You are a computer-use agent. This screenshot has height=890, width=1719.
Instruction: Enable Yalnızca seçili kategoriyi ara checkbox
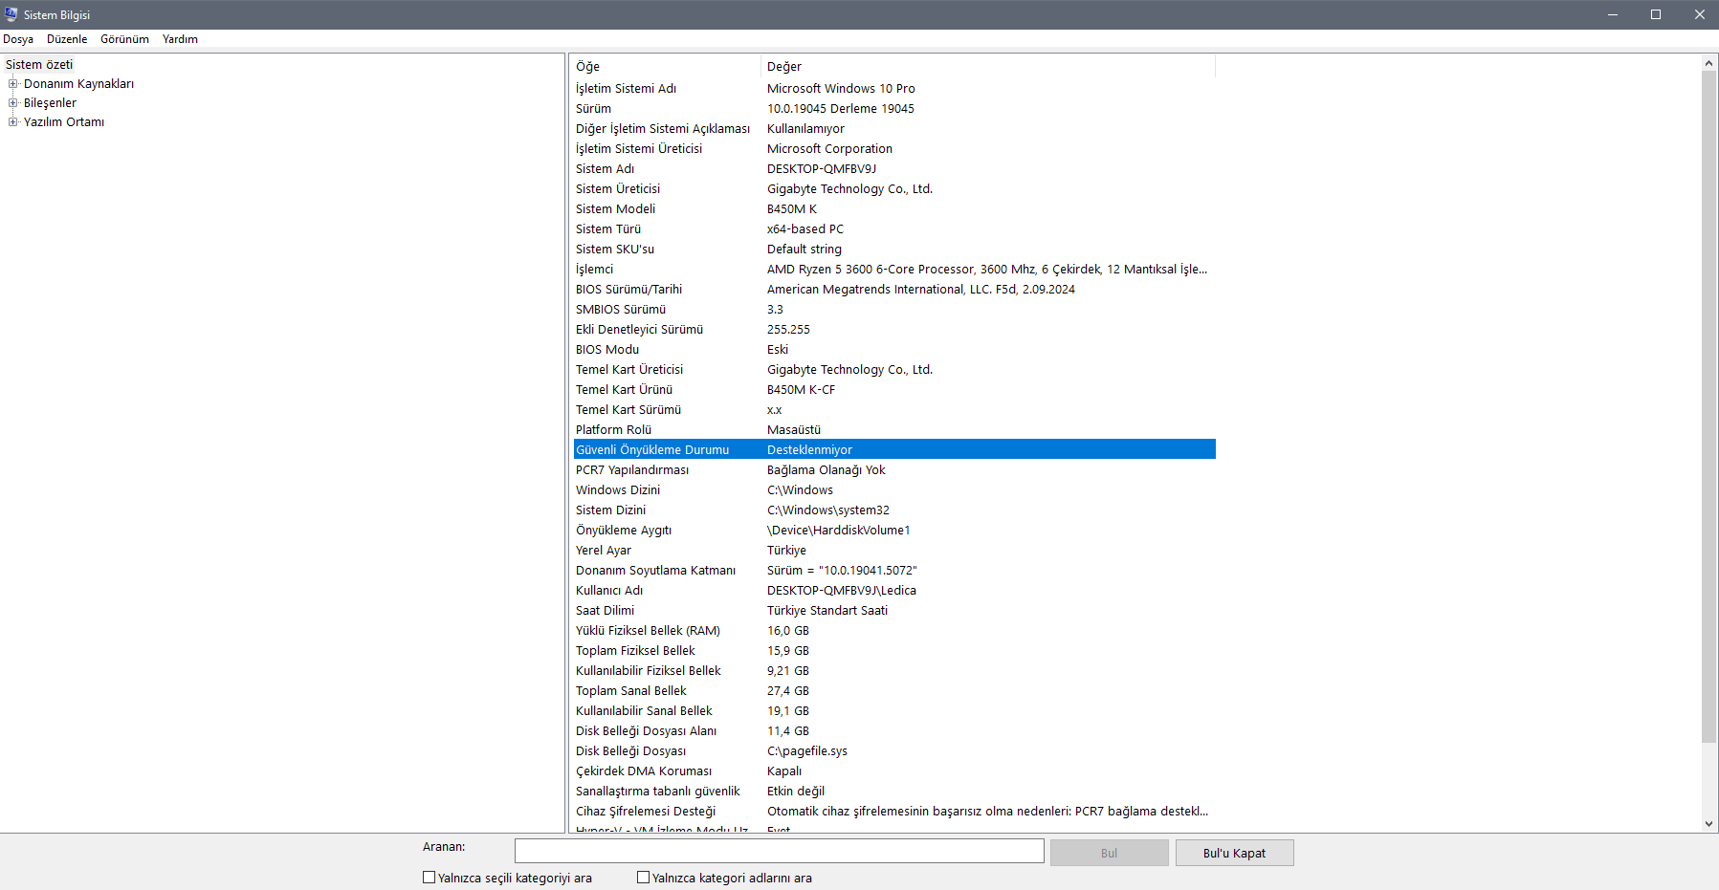(430, 878)
